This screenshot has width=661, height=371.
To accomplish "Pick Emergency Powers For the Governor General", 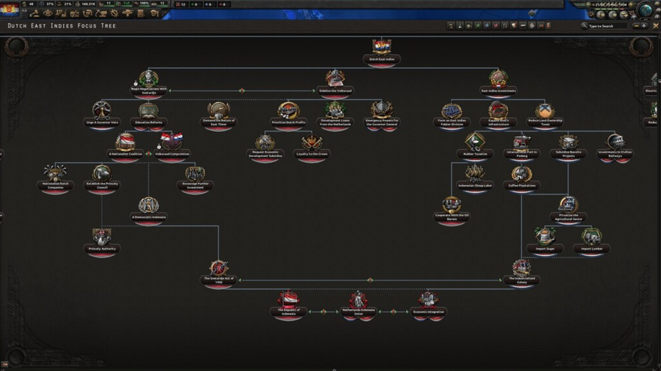I will tap(381, 115).
